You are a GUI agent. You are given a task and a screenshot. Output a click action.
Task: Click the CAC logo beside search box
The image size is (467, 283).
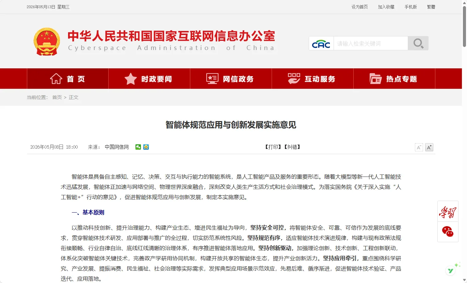pyautogui.click(x=321, y=44)
